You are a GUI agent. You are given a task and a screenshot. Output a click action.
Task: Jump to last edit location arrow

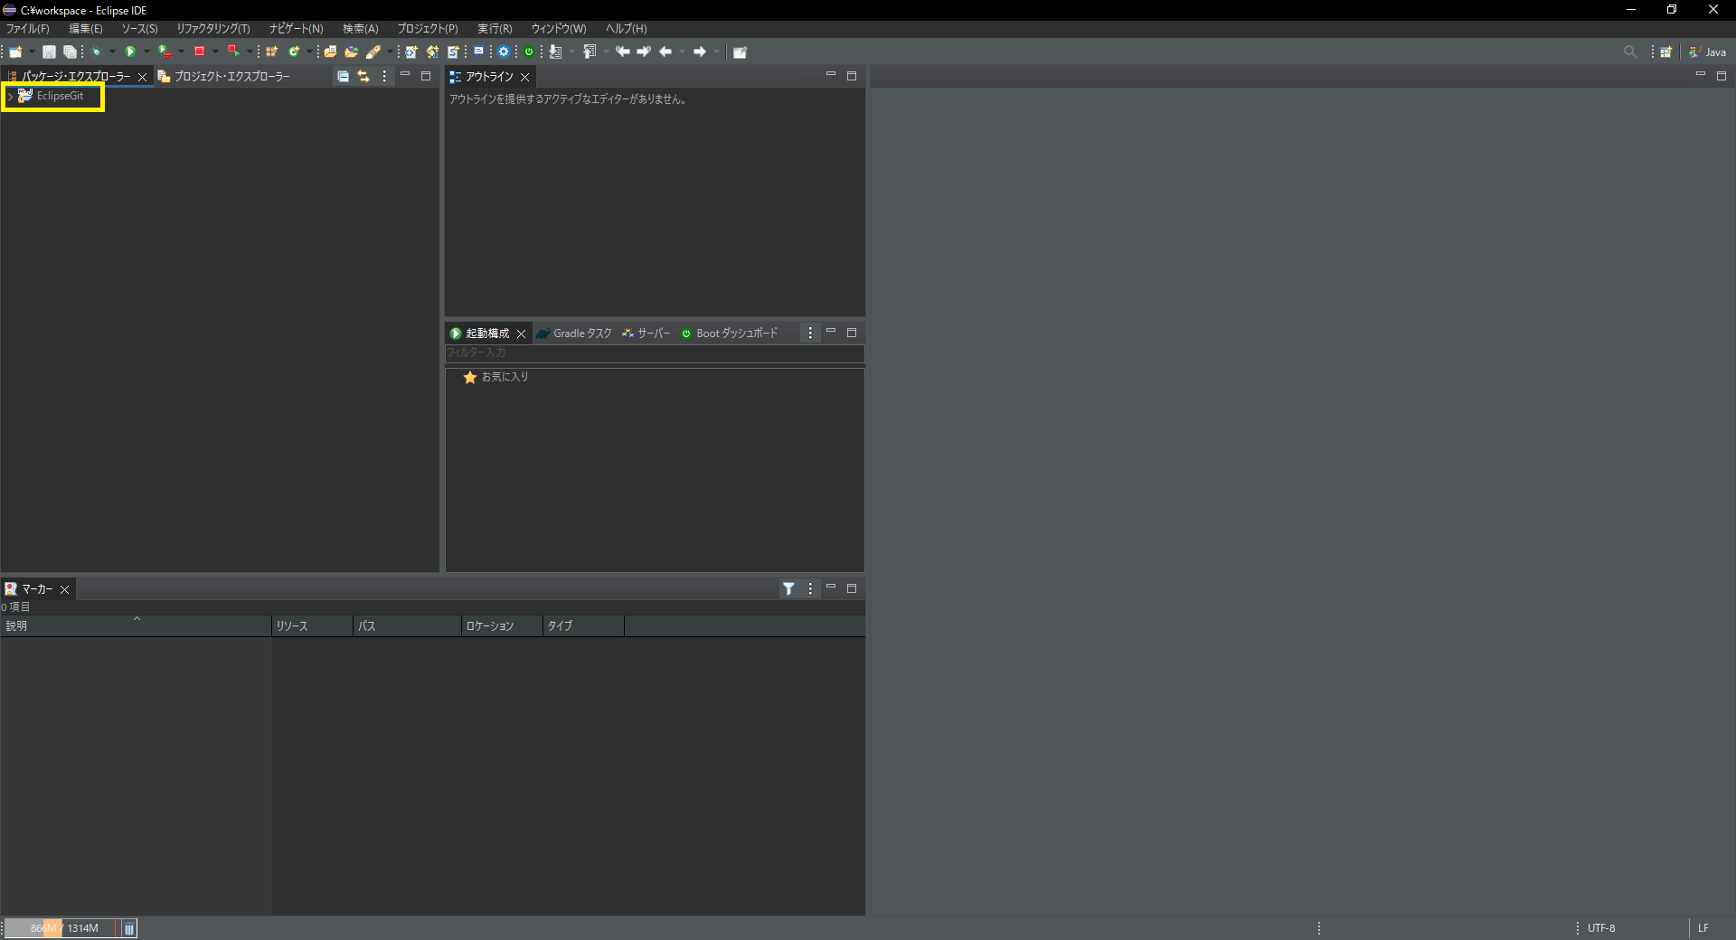click(x=623, y=52)
